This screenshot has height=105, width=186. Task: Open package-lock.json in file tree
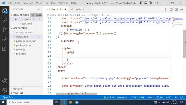(26, 41)
